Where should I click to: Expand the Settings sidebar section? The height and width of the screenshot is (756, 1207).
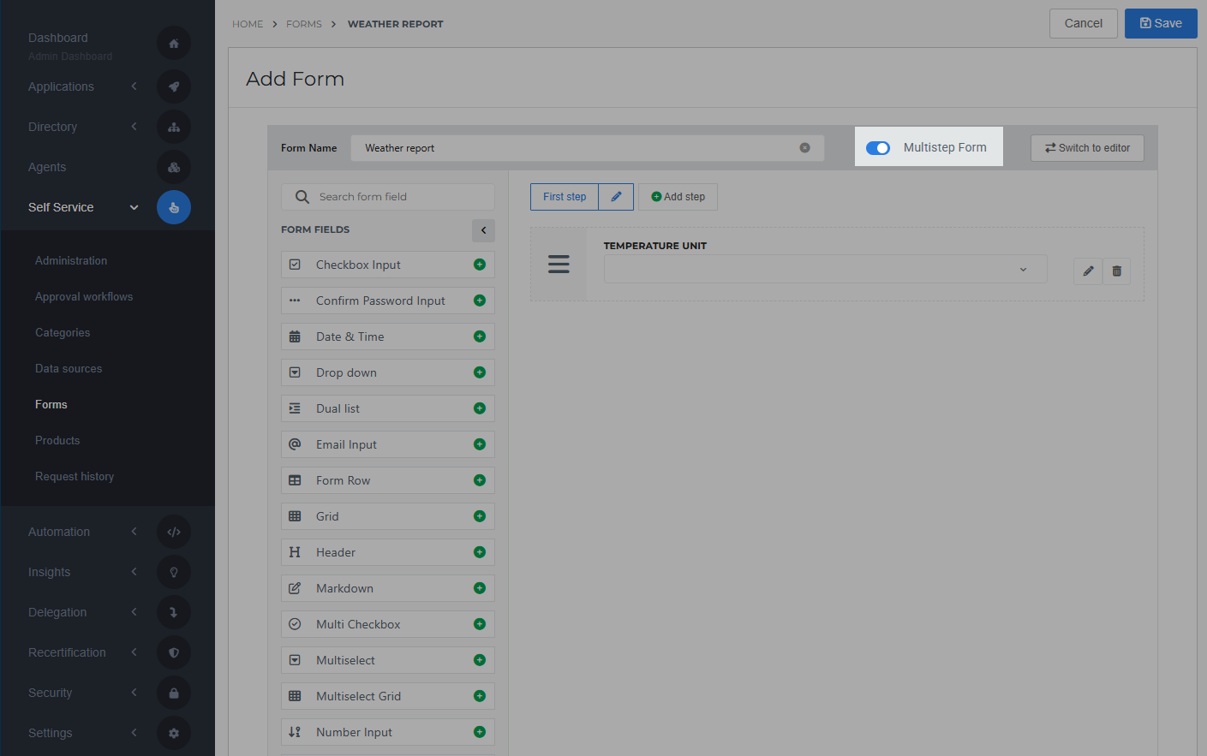click(x=134, y=733)
